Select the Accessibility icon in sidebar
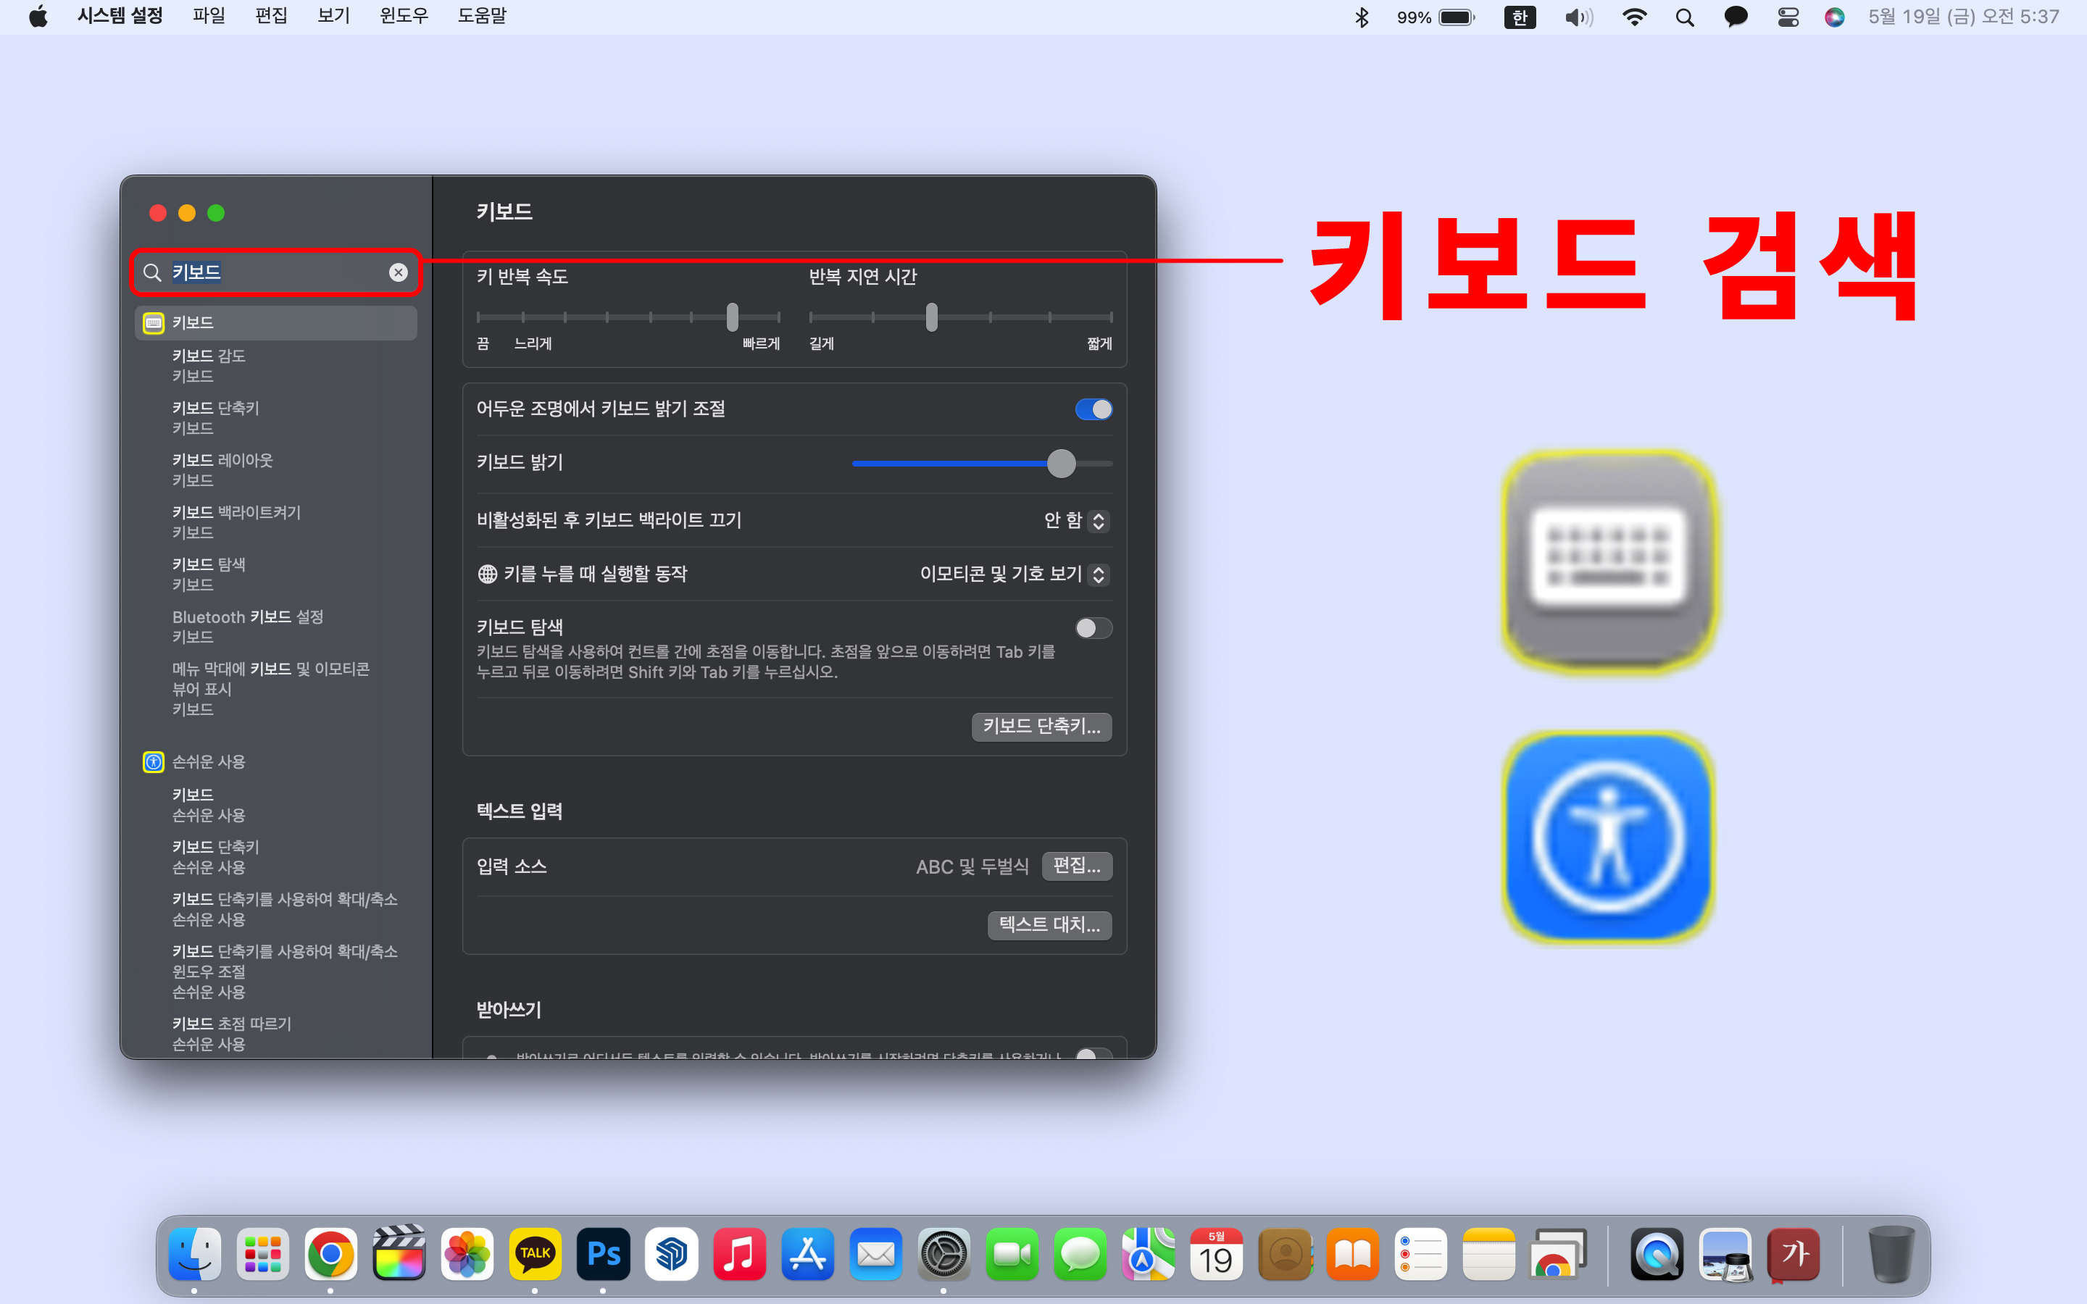Screen dimensions: 2087x1304 (154, 761)
